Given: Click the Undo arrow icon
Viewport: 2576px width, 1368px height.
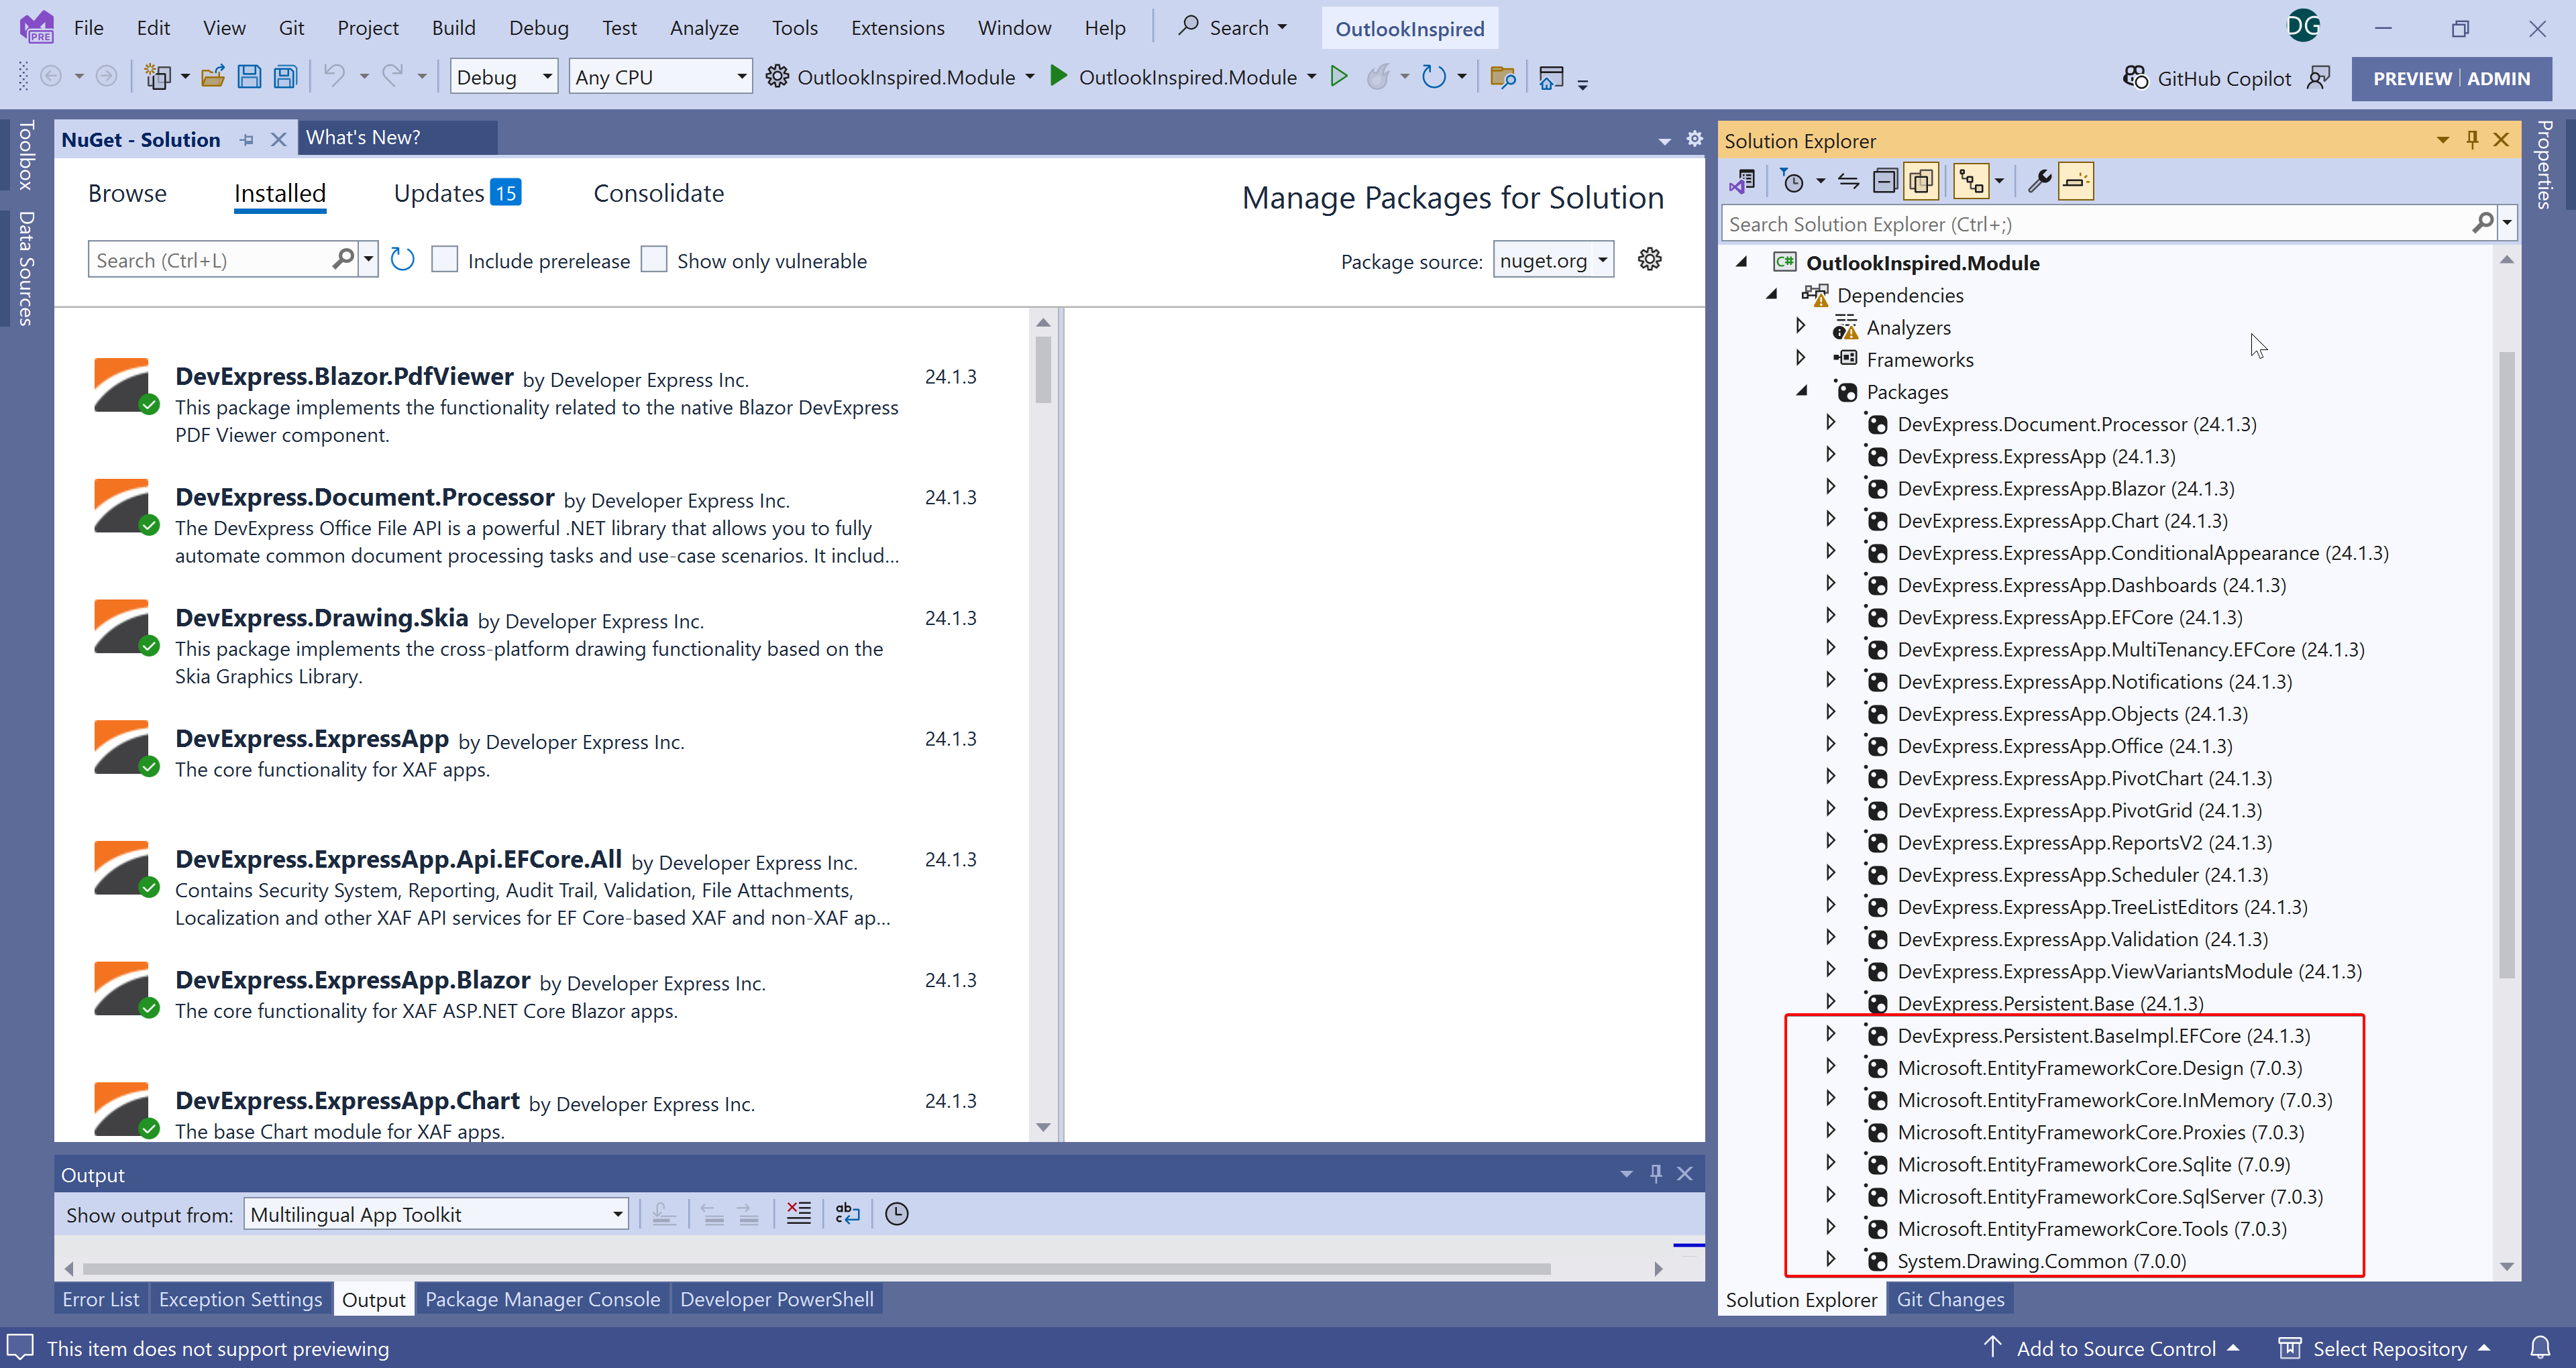Looking at the screenshot, I should click(x=334, y=76).
